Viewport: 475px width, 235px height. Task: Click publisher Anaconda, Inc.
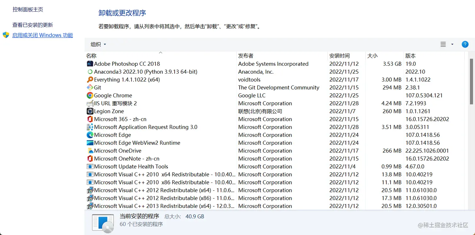[256, 72]
